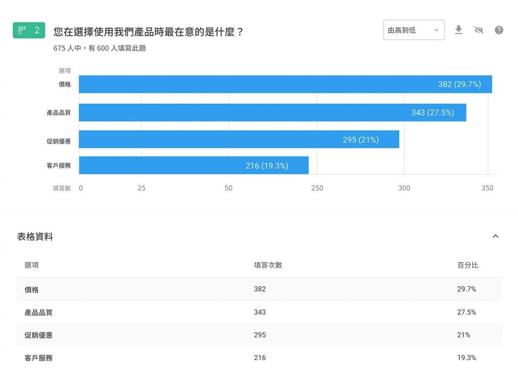Click the 250 tick on the chart axis
The height and width of the screenshot is (385, 518).
click(x=317, y=188)
